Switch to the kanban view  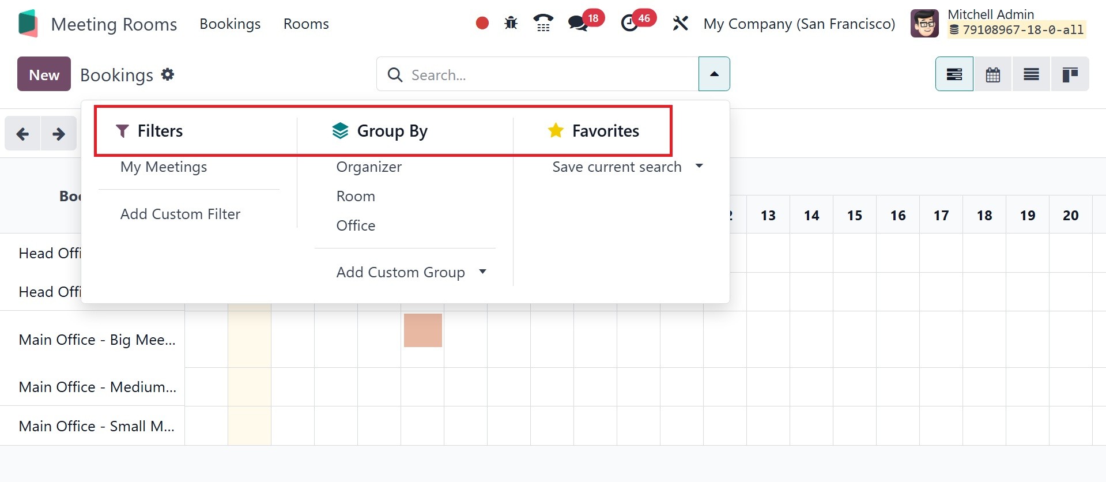click(x=1070, y=74)
